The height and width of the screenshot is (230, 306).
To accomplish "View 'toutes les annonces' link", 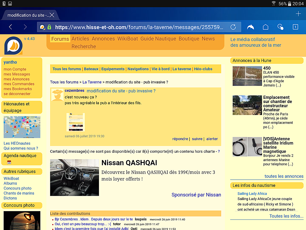I will [284, 176].
